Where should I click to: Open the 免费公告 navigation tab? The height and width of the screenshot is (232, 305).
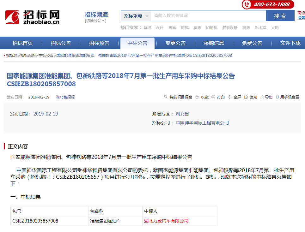[252, 43]
